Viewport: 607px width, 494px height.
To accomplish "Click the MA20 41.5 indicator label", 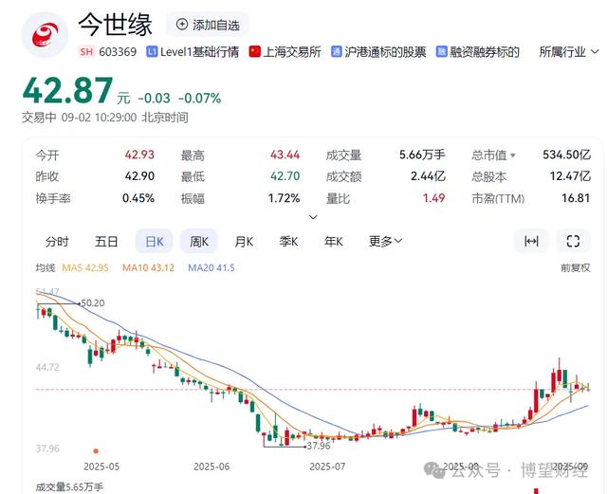I will click(x=211, y=267).
